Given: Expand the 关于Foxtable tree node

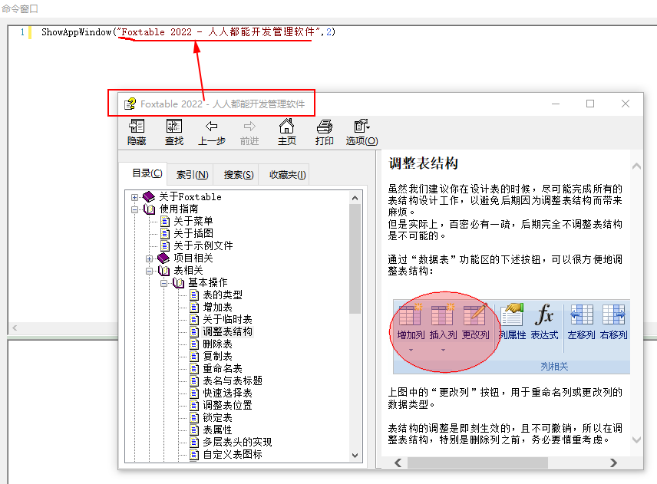Looking at the screenshot, I should 134,197.
